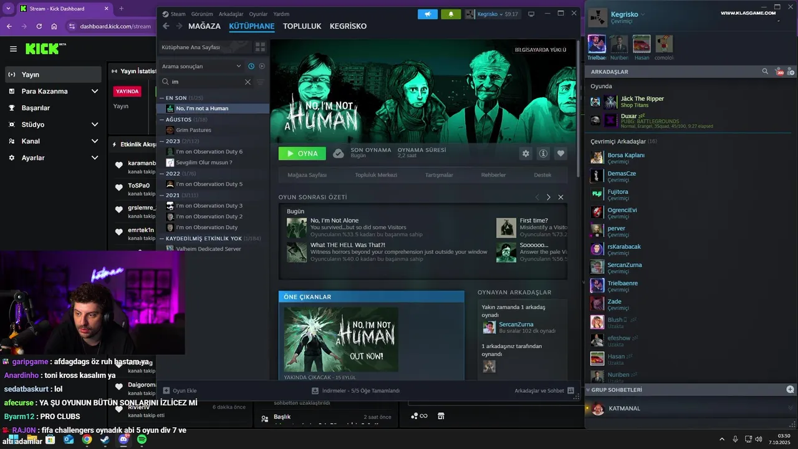
Task: Open collections grid view icon
Action: (260, 47)
